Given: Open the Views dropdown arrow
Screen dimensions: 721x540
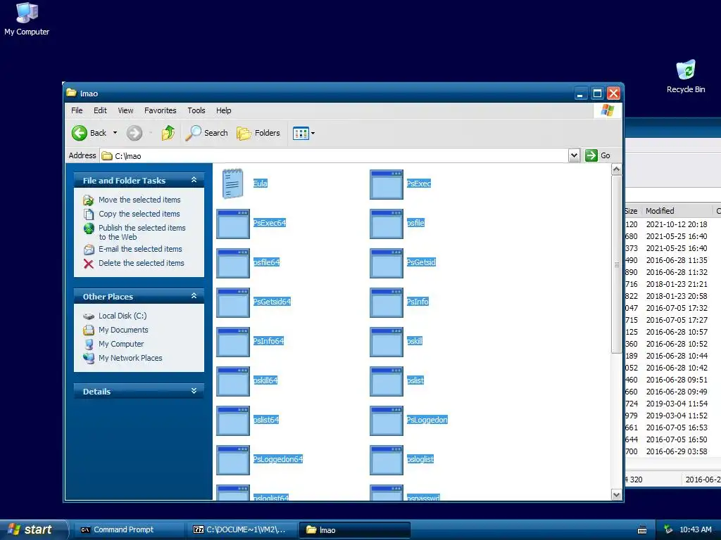Looking at the screenshot, I should pos(313,133).
